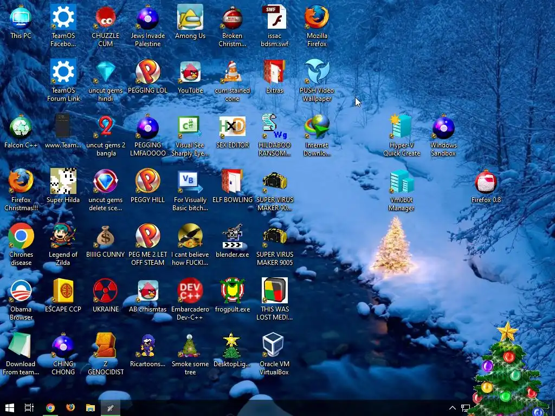Open Hyper-V Quick Create

(402, 127)
